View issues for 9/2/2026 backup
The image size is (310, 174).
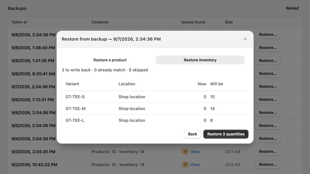coord(195,165)
